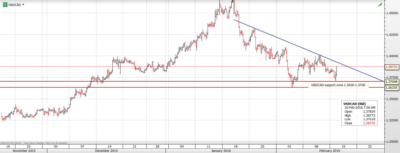Click the 1.40000 price axis label
The width and height of the screenshot is (400, 153).
tap(392, 56)
